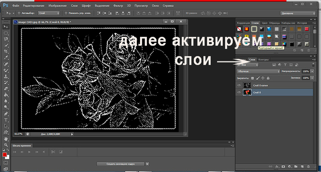
Task: Open the Слой auto-select dropdown
Action: coord(49,13)
